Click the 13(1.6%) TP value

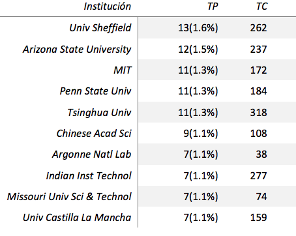coord(198,28)
